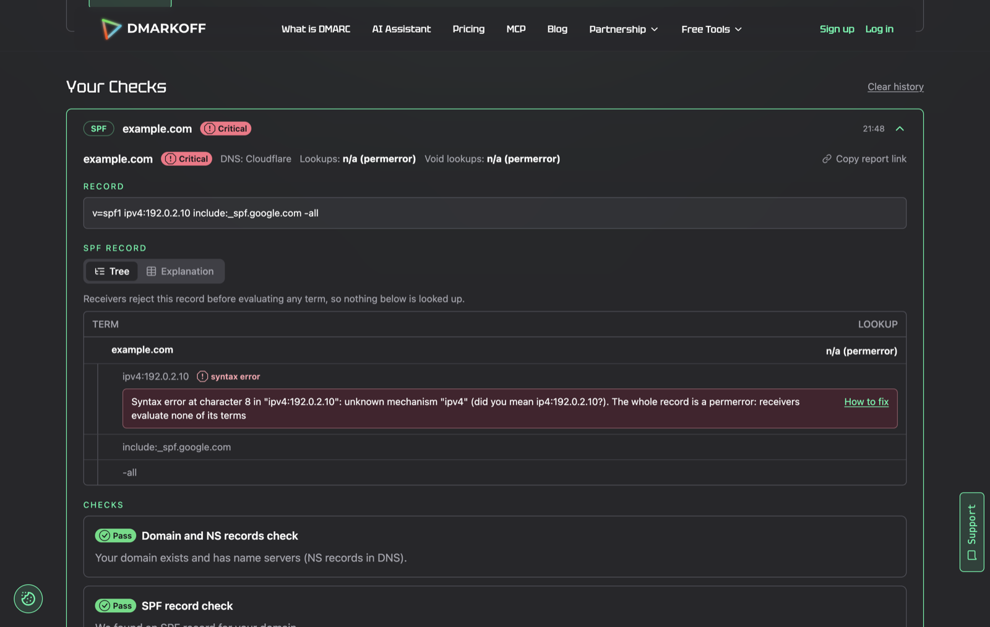Select ipv4:192.0.2.10 term
The height and width of the screenshot is (627, 990).
156,377
